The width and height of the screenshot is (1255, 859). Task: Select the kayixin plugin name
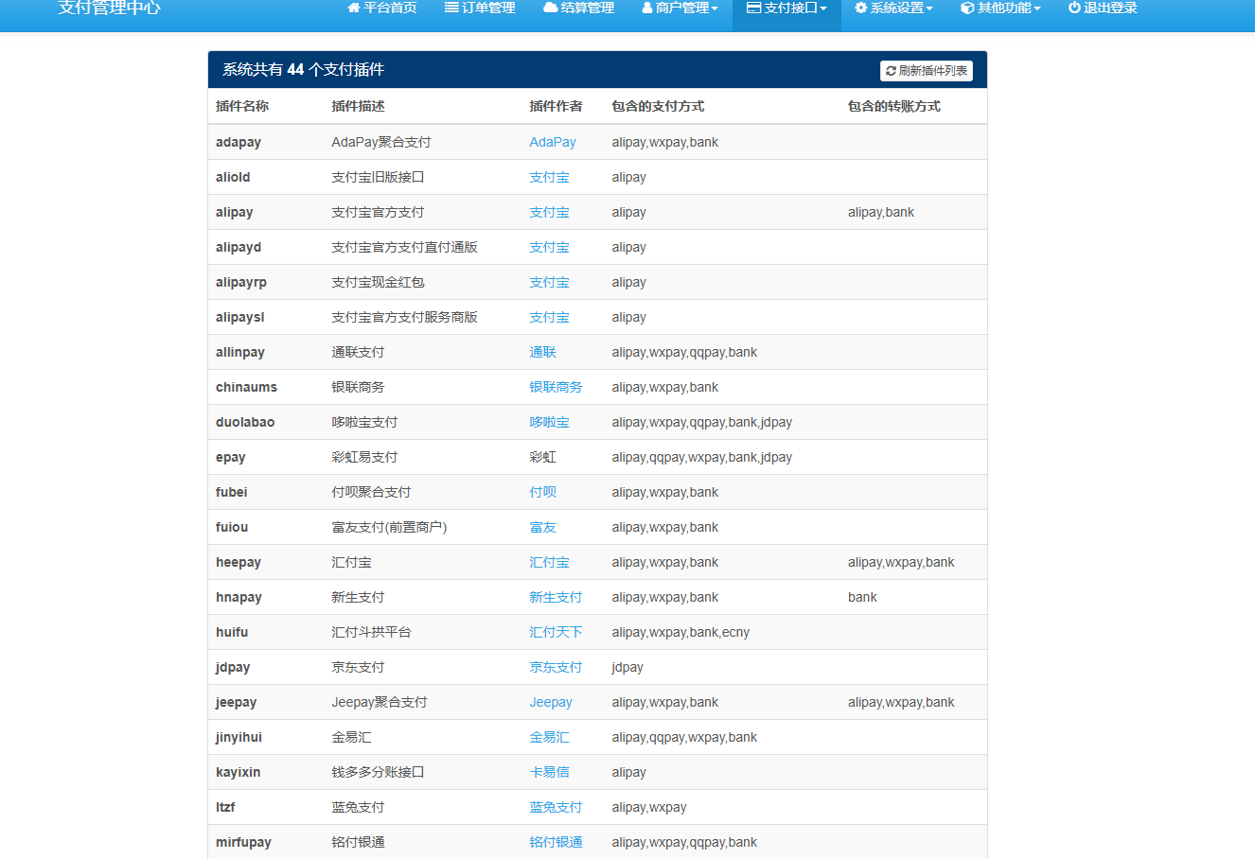[x=238, y=772]
